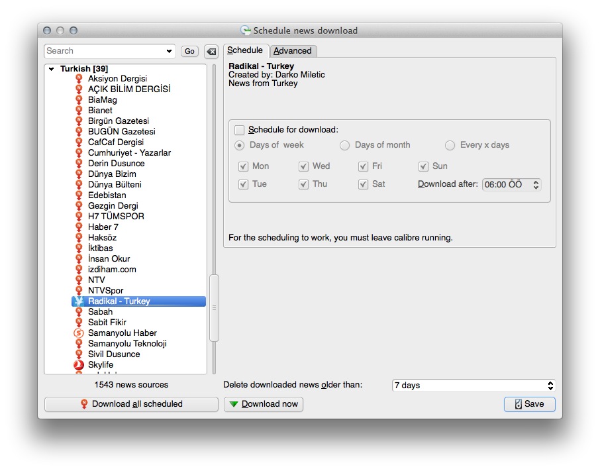Select the Days of month radio button

point(345,145)
